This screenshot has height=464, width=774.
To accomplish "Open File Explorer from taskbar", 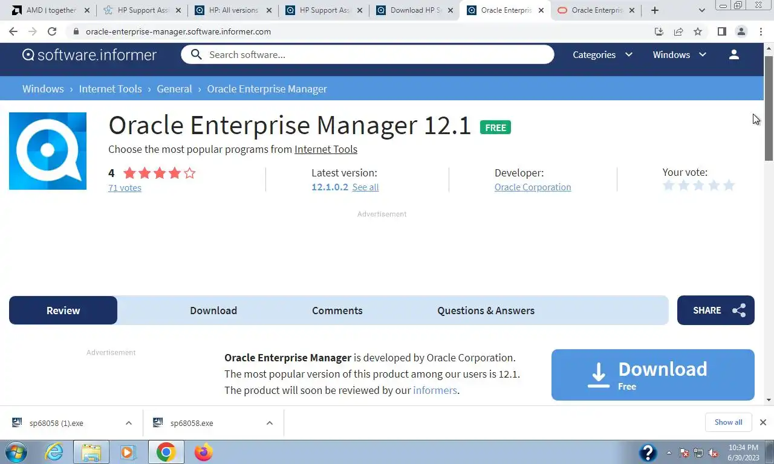I will 91,452.
